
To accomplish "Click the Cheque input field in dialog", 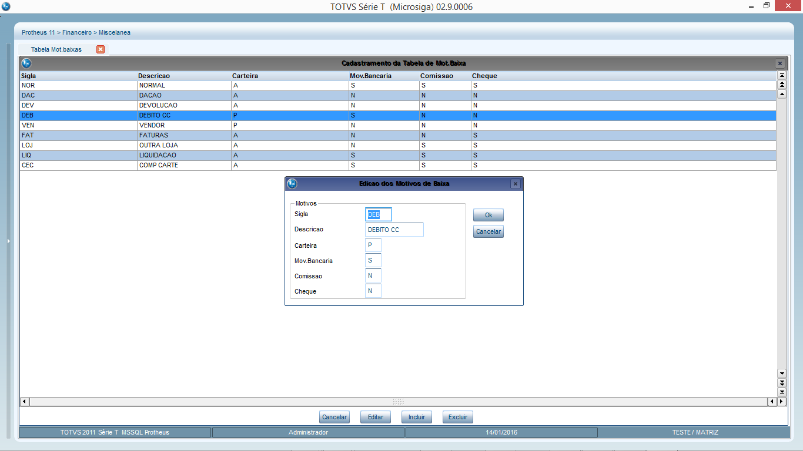I will click(373, 291).
